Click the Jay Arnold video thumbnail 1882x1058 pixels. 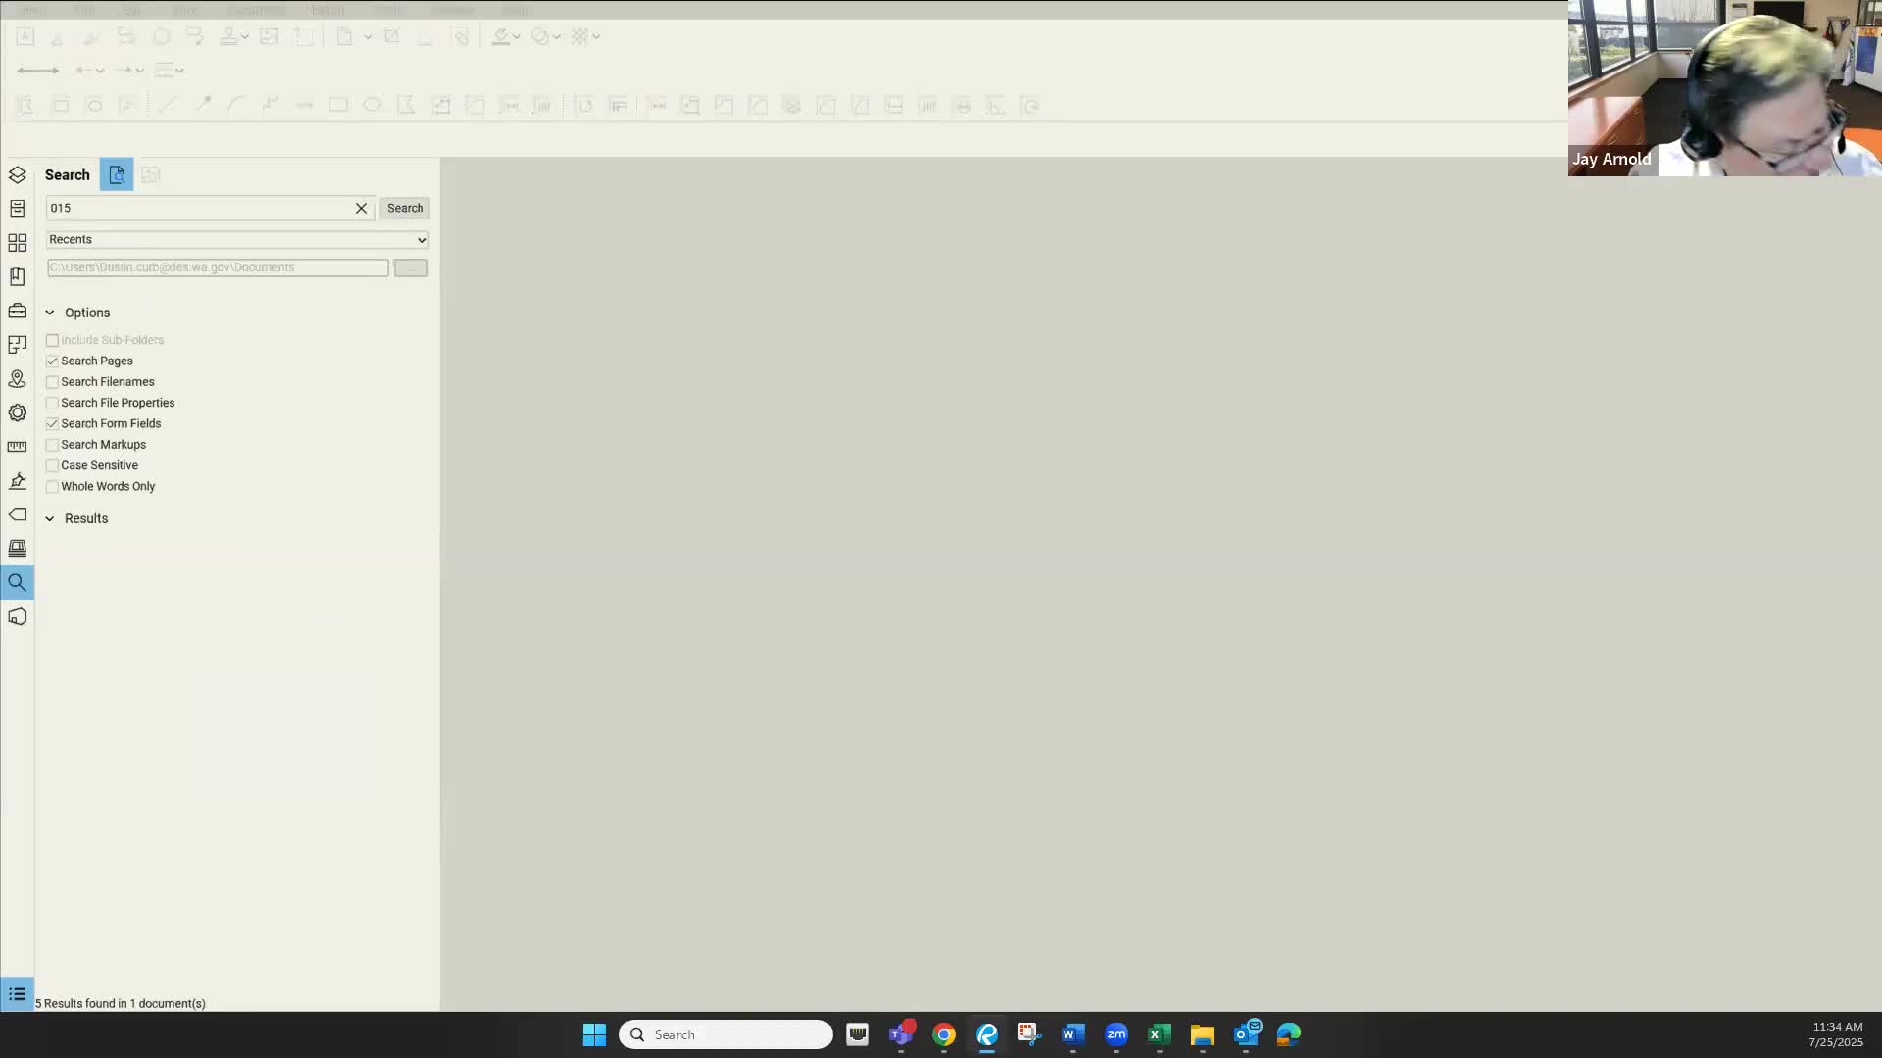(1725, 88)
